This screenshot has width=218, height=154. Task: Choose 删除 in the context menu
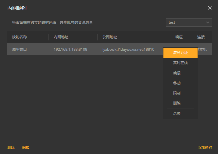[x=177, y=103]
